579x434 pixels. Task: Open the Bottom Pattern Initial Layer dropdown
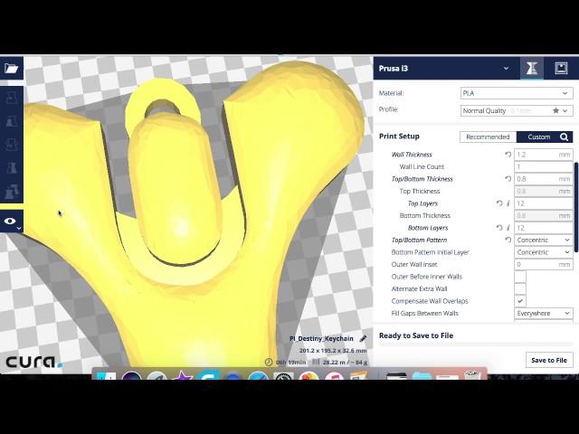point(544,252)
